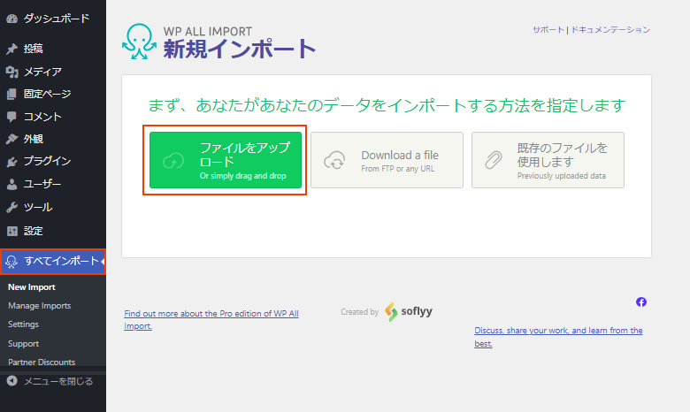
Task: Click the メディア media icon
Action: (11, 72)
